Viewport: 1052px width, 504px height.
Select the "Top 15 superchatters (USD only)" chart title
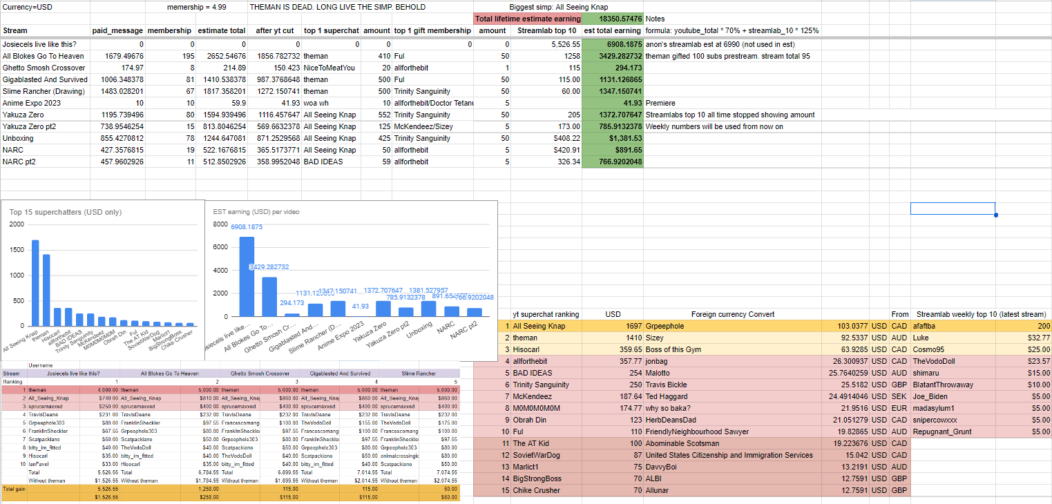(x=66, y=212)
